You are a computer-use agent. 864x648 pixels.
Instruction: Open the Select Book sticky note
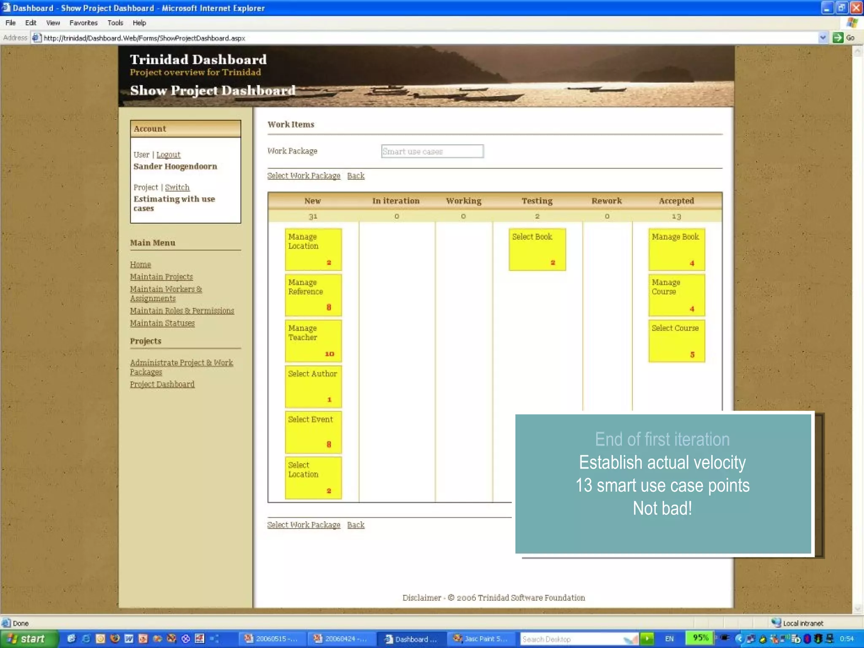(537, 249)
